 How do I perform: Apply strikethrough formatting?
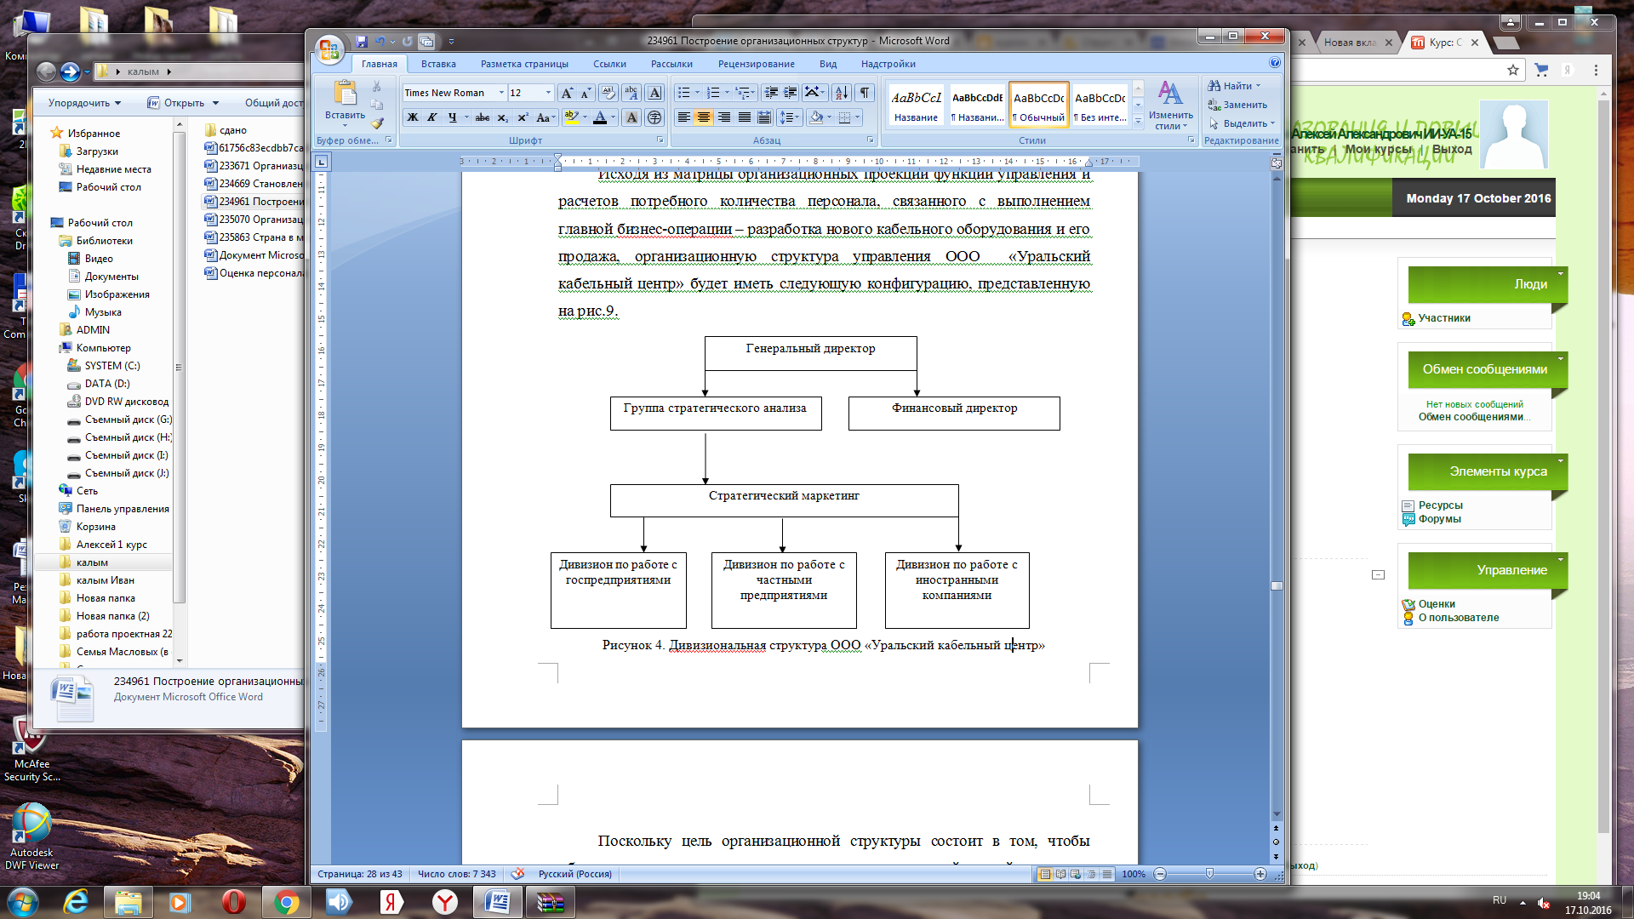tap(483, 117)
